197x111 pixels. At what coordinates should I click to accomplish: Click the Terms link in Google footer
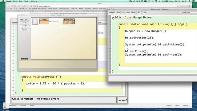click(x=177, y=105)
